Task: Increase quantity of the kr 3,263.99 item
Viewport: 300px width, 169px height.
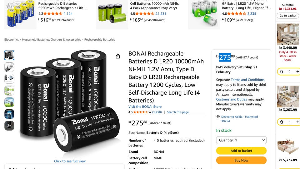Action: (x=297, y=122)
